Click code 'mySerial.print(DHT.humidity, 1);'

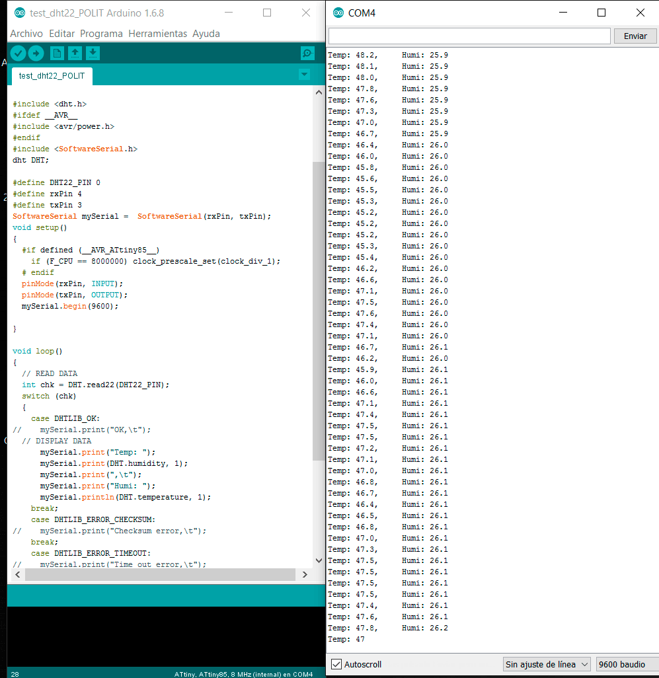pyautogui.click(x=114, y=463)
